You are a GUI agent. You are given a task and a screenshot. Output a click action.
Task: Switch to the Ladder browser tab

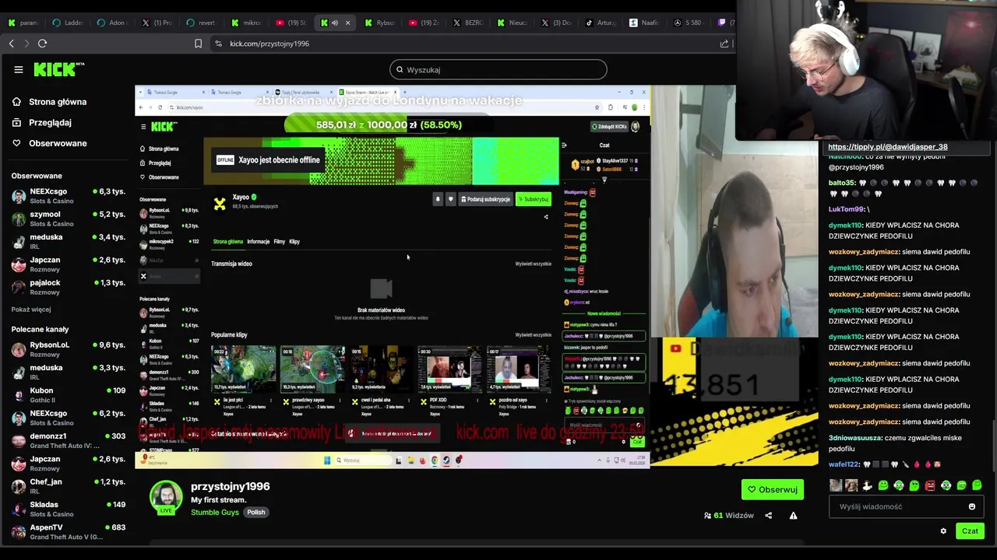[68, 23]
